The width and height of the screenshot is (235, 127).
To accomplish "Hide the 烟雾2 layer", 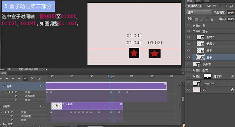I will (189, 37).
